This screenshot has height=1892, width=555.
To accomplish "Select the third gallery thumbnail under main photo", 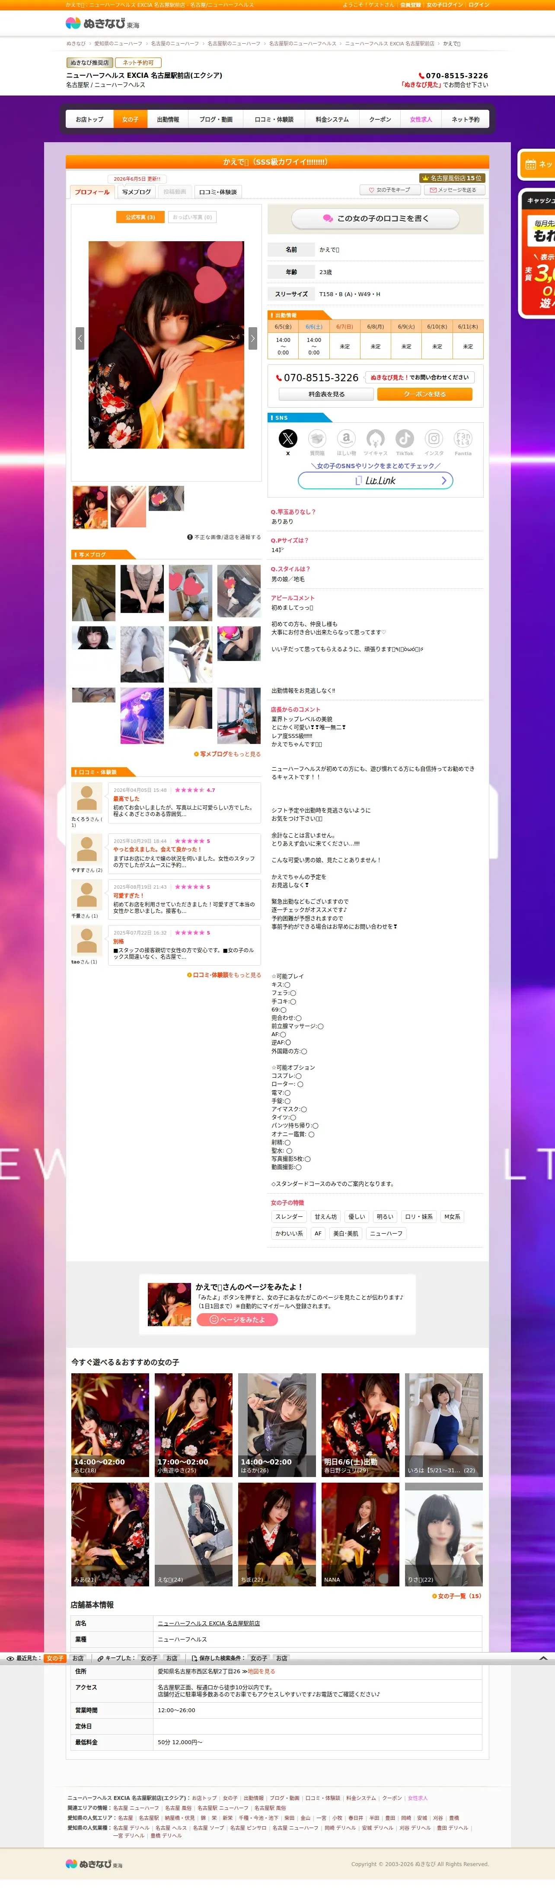I will 167,499.
